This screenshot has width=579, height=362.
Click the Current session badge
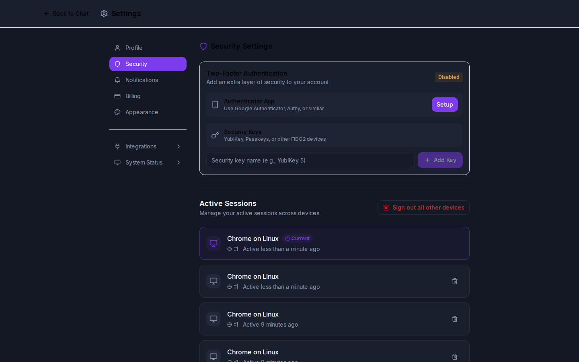298,239
